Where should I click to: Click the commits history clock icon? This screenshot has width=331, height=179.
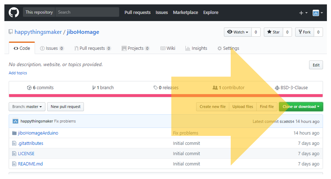(29, 88)
